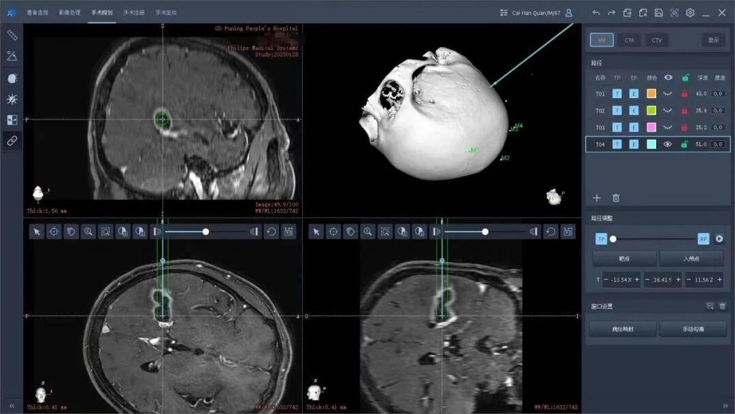
Task: Click the E entry button in row T04
Action: pyautogui.click(x=634, y=144)
